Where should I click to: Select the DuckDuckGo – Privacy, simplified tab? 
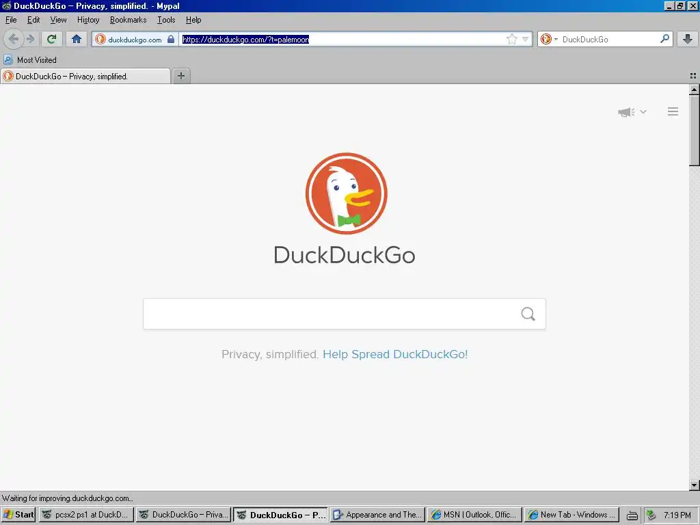[x=85, y=77]
